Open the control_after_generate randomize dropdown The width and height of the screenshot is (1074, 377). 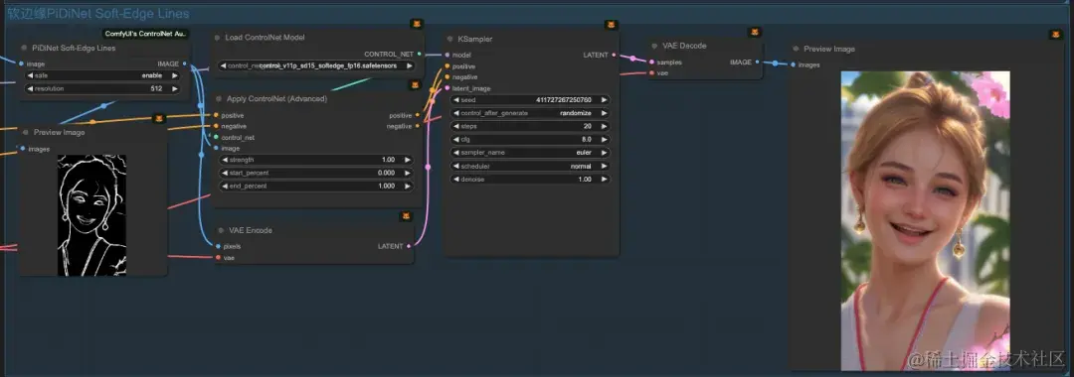[x=530, y=113]
